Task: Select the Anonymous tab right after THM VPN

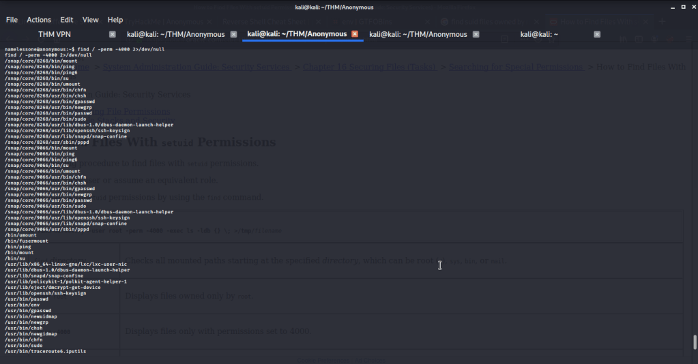Action: click(176, 34)
